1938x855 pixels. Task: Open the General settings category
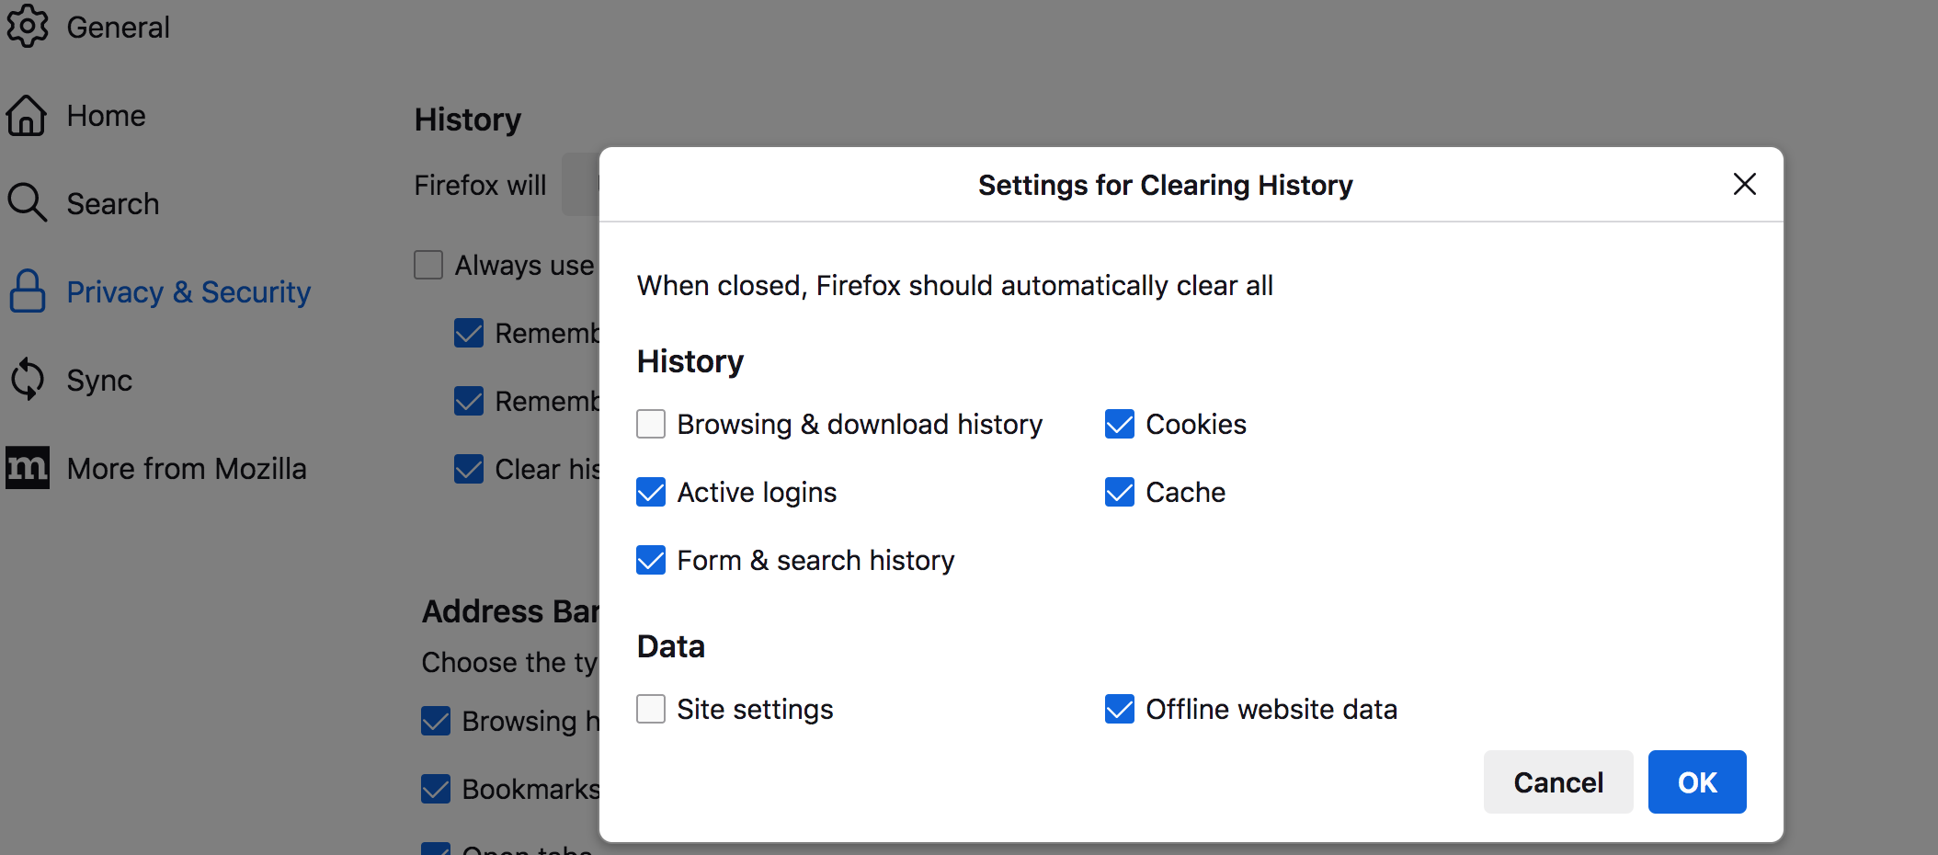click(118, 28)
